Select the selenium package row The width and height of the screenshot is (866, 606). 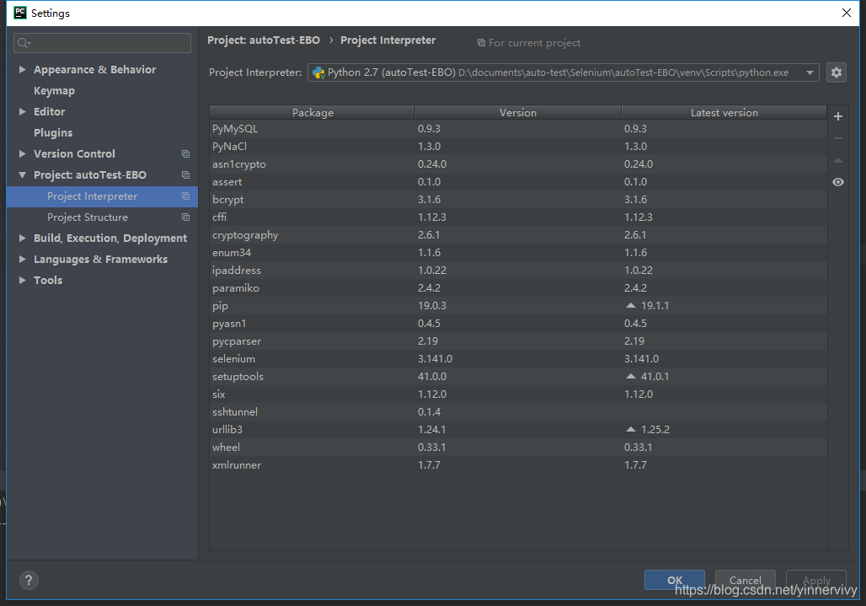518,358
